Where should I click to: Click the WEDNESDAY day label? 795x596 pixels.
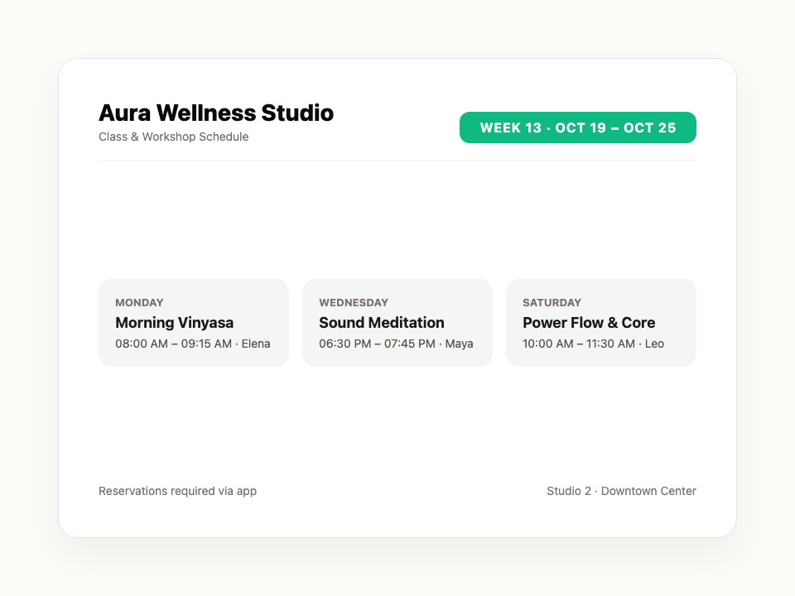point(354,303)
